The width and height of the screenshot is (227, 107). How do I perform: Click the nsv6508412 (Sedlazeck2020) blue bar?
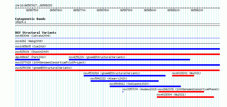tap(145, 86)
